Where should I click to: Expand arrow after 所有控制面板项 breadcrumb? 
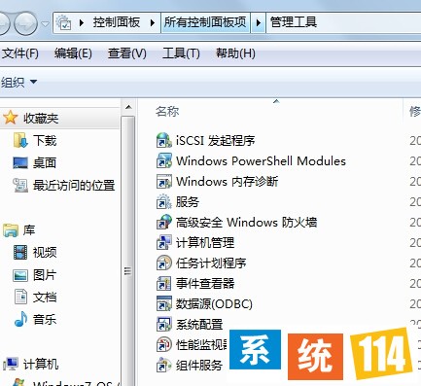(259, 22)
